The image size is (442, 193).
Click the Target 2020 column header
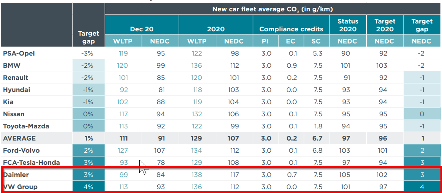coord(385,25)
